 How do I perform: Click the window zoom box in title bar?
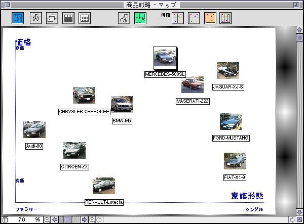click(x=296, y=5)
